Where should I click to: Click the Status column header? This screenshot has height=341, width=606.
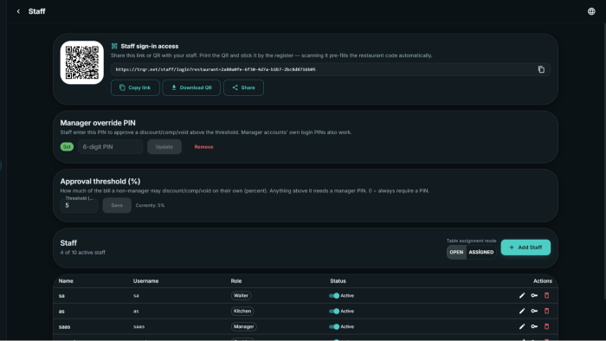click(x=338, y=280)
